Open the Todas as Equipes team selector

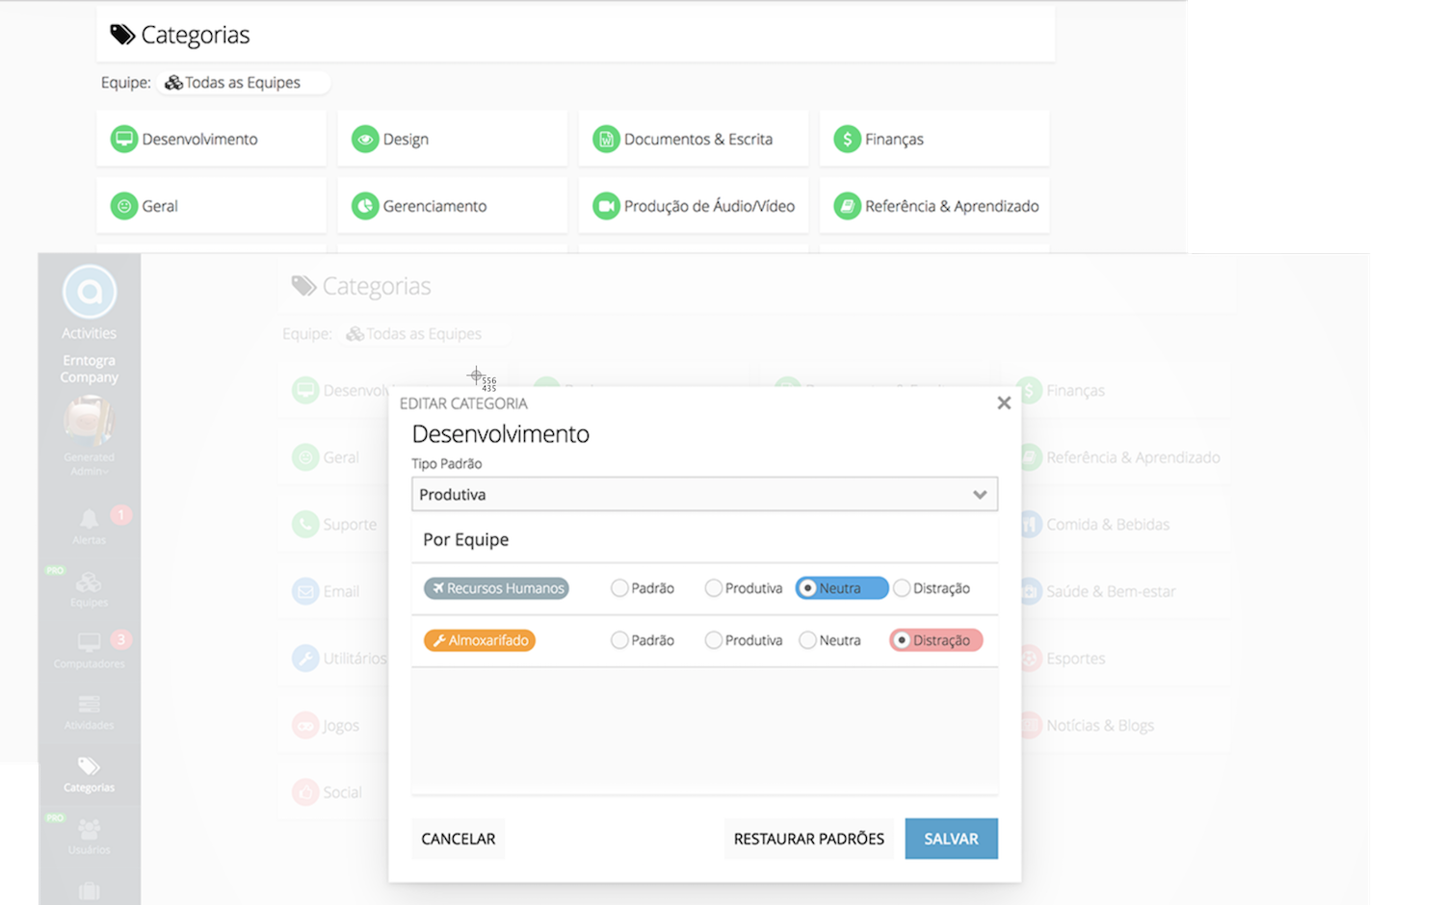(x=243, y=82)
